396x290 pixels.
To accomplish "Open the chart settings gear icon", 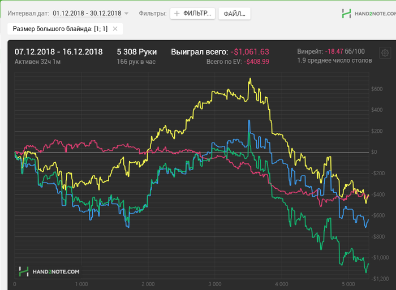I will pos(385,53).
